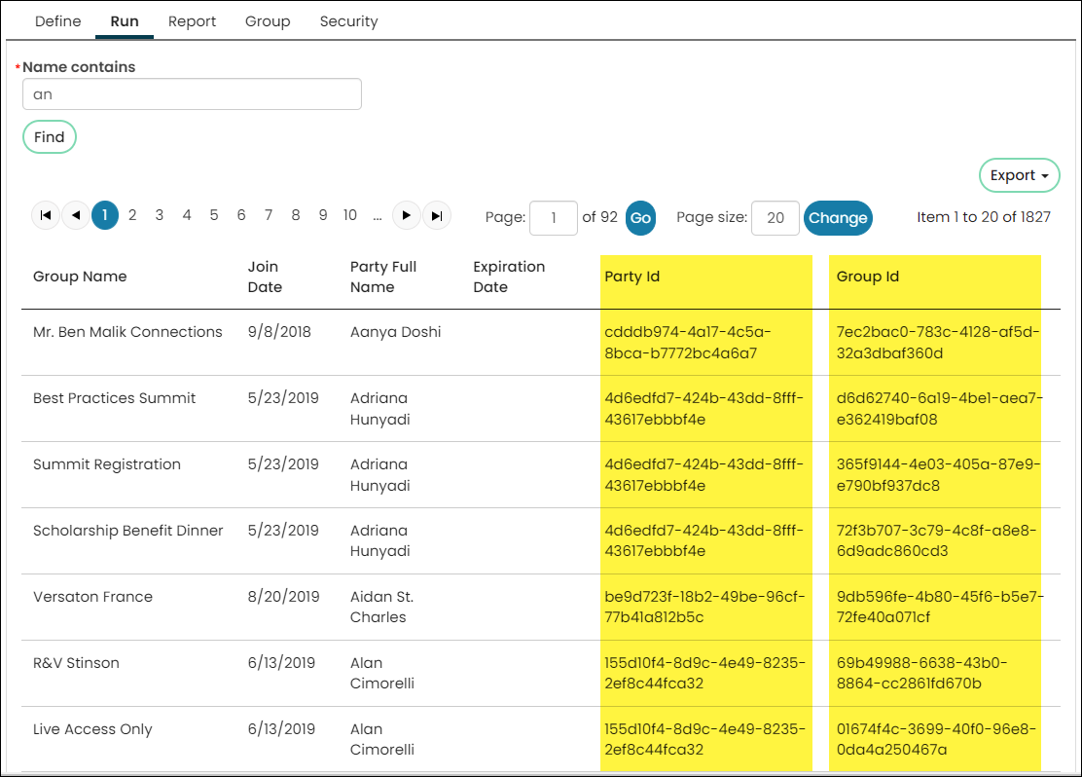Click the Page size input box

pos(775,217)
